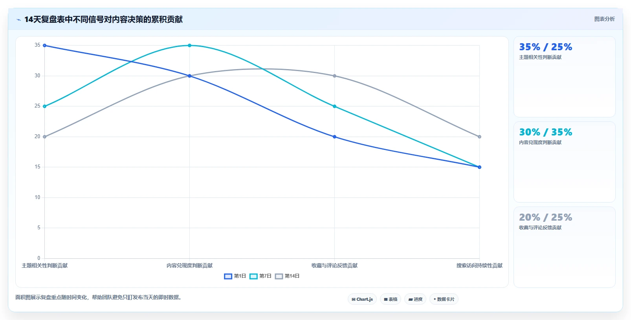Click the x-axis label 内容兑现度判断贡献

tap(189, 266)
